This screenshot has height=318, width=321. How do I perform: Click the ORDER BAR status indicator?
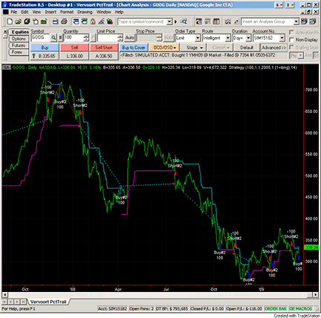276,309
